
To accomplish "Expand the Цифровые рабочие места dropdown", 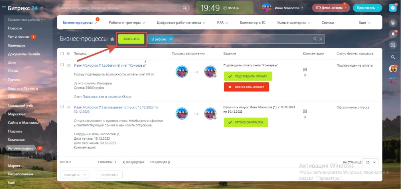I will (204, 23).
